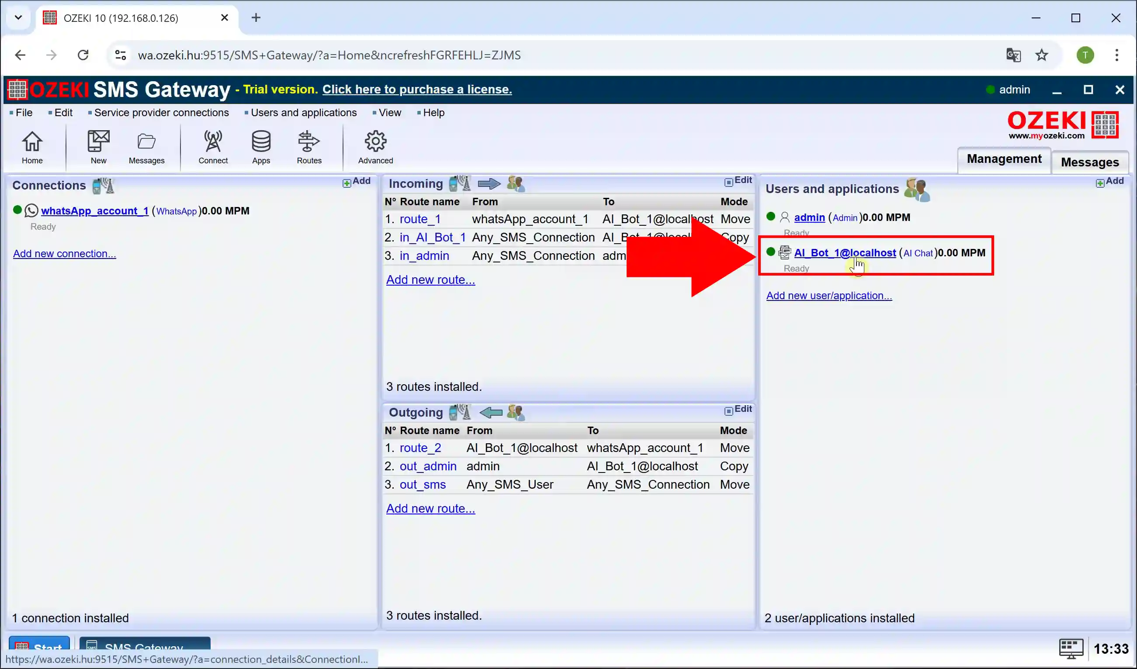Click Edit in the Incoming routes panel
This screenshot has width=1137, height=669.
pyautogui.click(x=738, y=180)
